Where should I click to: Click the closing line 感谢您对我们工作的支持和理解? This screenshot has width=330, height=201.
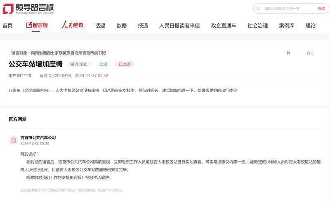click(x=68, y=178)
